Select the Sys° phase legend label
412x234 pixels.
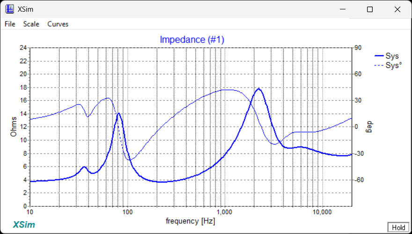click(x=393, y=66)
